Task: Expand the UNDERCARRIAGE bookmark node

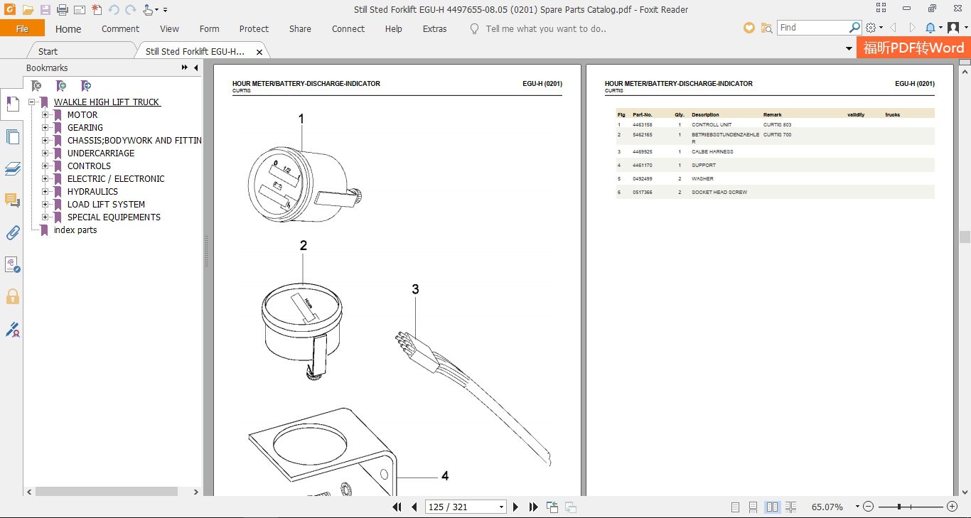Action: [x=45, y=153]
